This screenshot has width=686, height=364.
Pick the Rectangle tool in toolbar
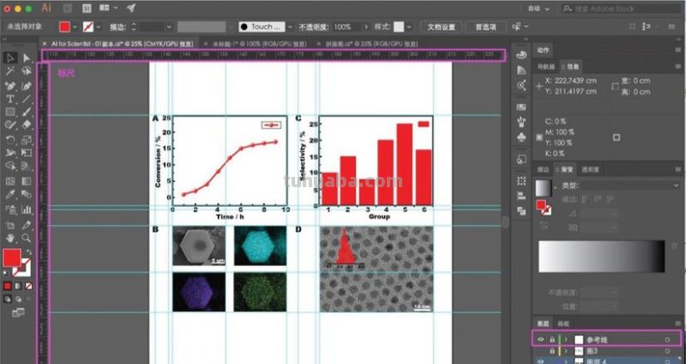[10, 112]
